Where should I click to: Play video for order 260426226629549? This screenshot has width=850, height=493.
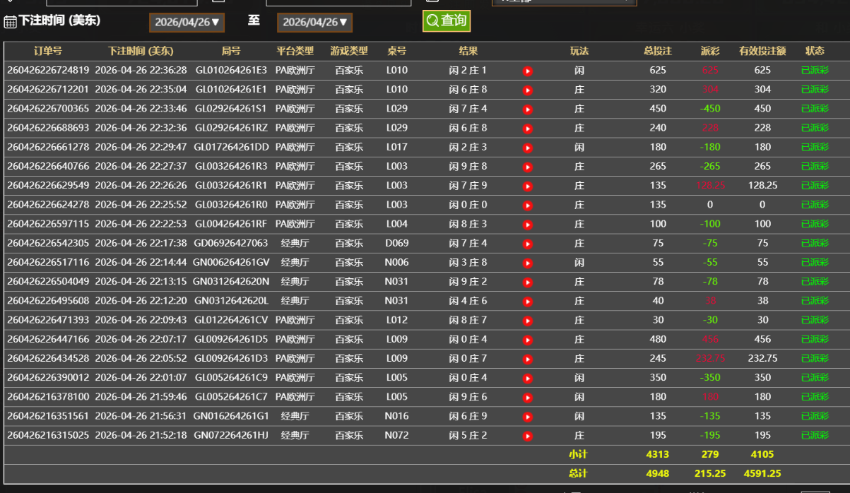point(527,186)
